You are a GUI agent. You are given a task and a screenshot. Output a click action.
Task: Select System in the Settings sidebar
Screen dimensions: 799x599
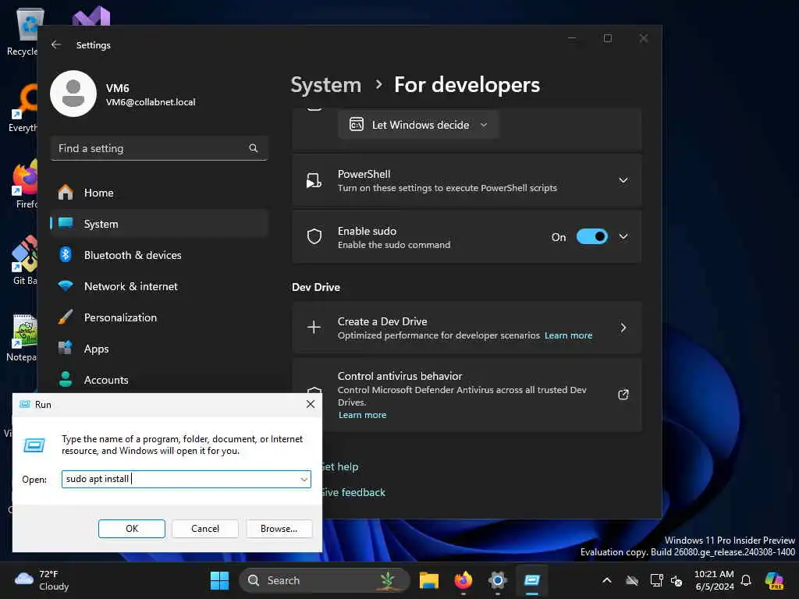pyautogui.click(x=159, y=224)
